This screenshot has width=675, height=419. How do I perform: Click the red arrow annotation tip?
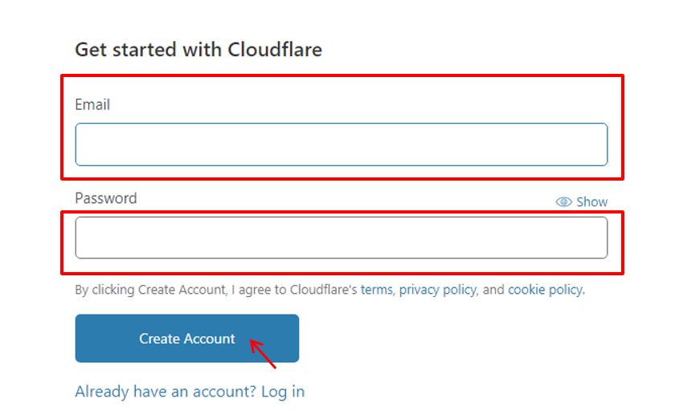point(251,342)
